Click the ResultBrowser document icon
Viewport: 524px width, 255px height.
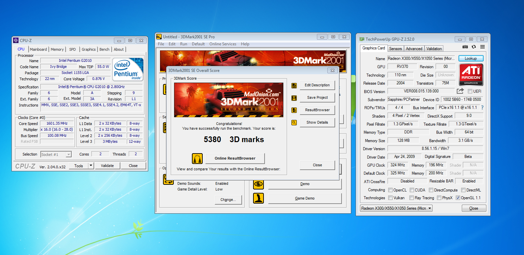294,110
